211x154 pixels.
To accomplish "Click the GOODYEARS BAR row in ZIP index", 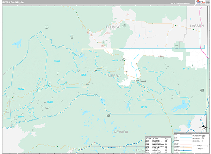I will click(156, 145).
